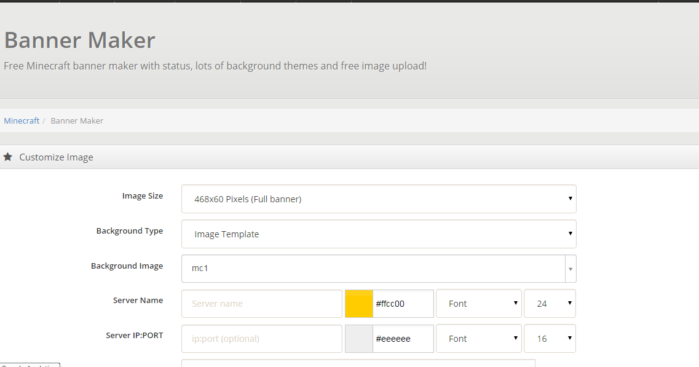Open the Background Image mc1 selector

point(373,269)
